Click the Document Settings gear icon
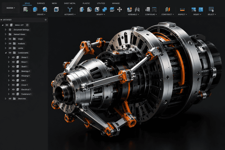Viewport: 225px width, 150px height. click(x=10, y=30)
